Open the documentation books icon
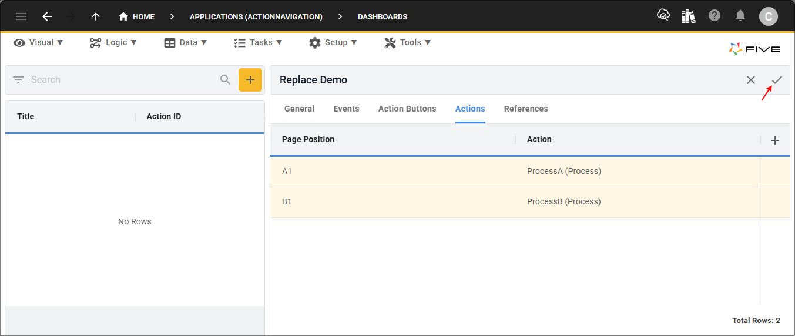The height and width of the screenshot is (336, 795). tap(688, 16)
